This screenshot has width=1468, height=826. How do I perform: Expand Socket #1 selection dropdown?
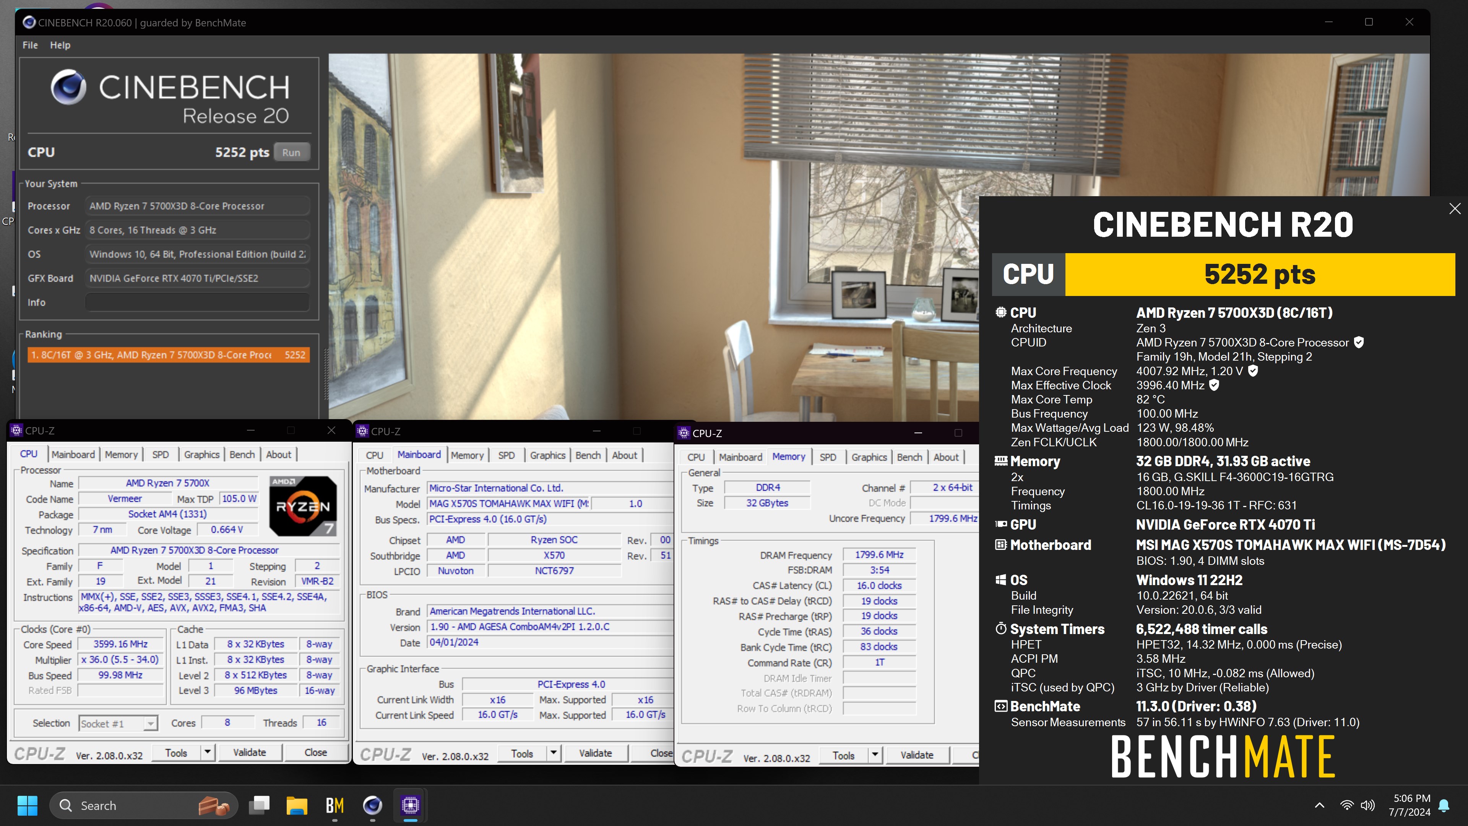151,724
